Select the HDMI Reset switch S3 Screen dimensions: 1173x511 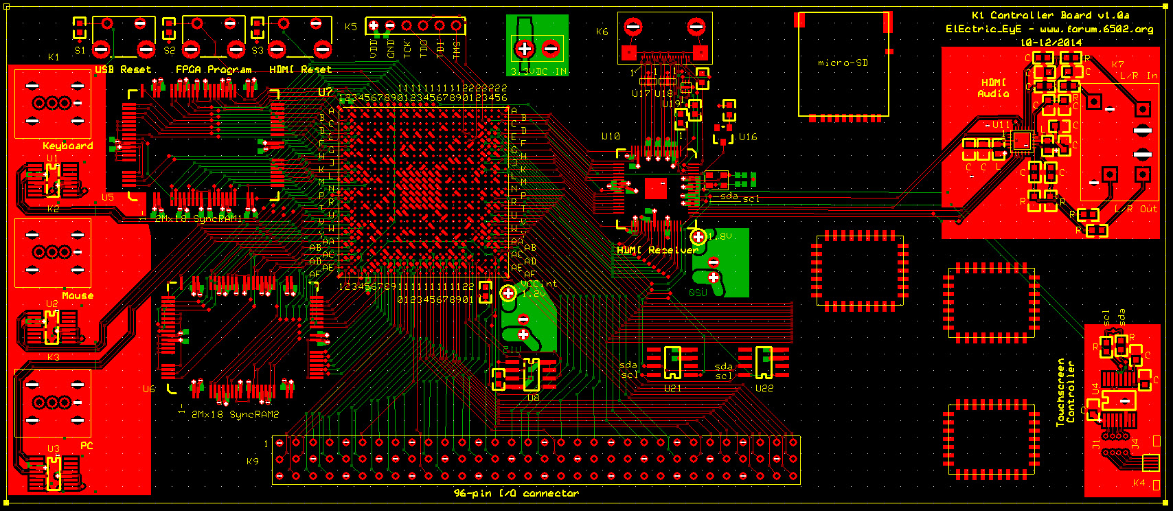(299, 37)
